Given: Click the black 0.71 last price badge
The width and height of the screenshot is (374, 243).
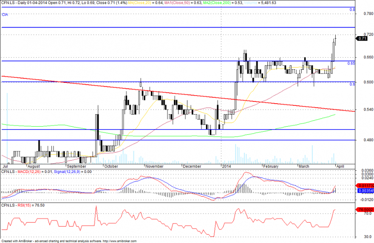Looking at the screenshot, I should click(x=362, y=38).
